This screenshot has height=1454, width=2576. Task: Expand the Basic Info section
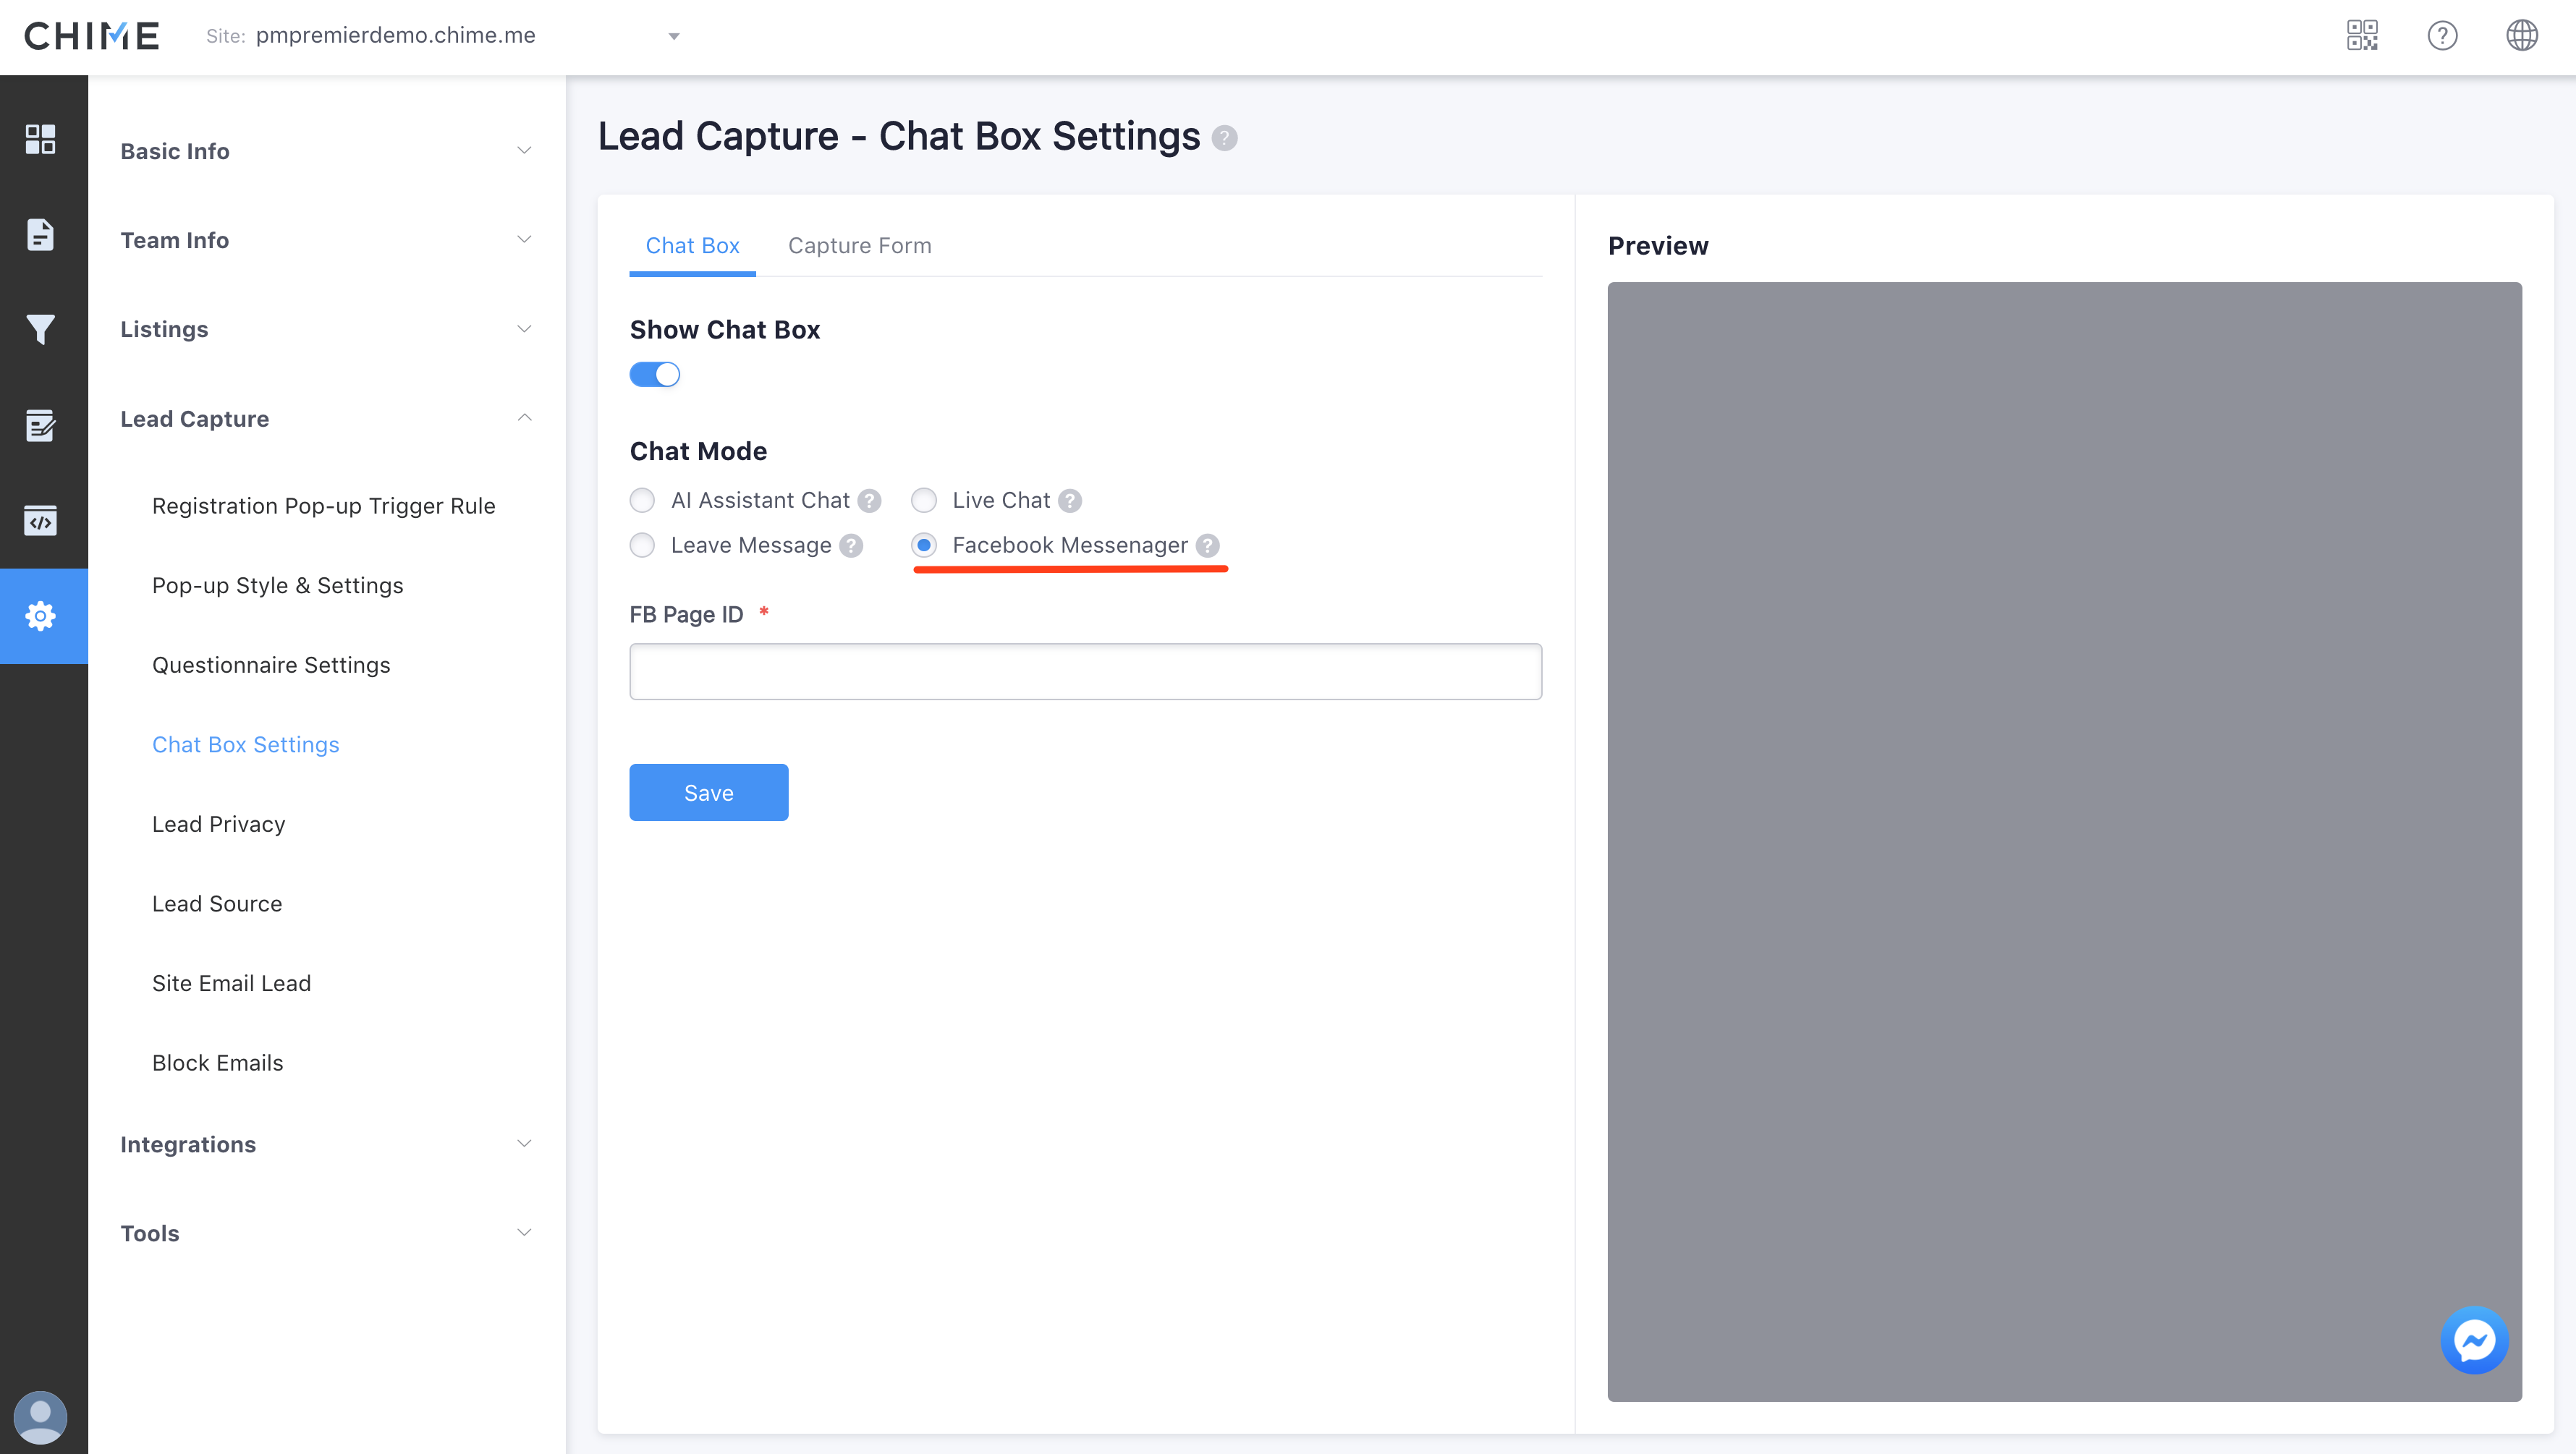pos(326,151)
